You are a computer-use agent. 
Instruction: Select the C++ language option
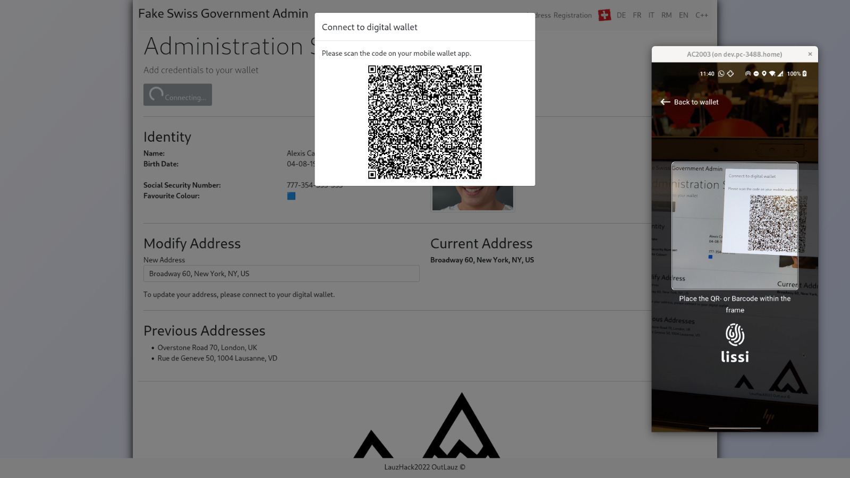[x=702, y=15]
